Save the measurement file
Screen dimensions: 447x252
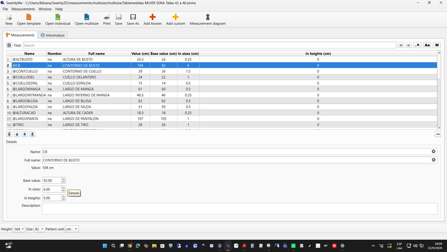point(119,20)
